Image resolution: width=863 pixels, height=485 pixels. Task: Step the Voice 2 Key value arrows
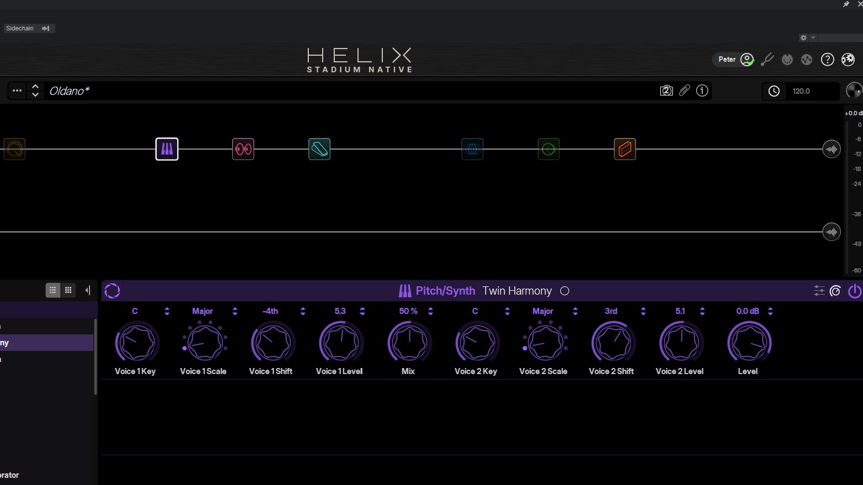pos(507,311)
